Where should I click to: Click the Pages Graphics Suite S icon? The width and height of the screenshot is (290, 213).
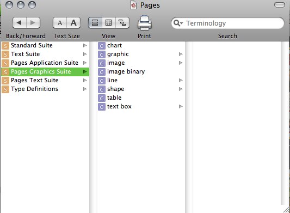(5, 72)
